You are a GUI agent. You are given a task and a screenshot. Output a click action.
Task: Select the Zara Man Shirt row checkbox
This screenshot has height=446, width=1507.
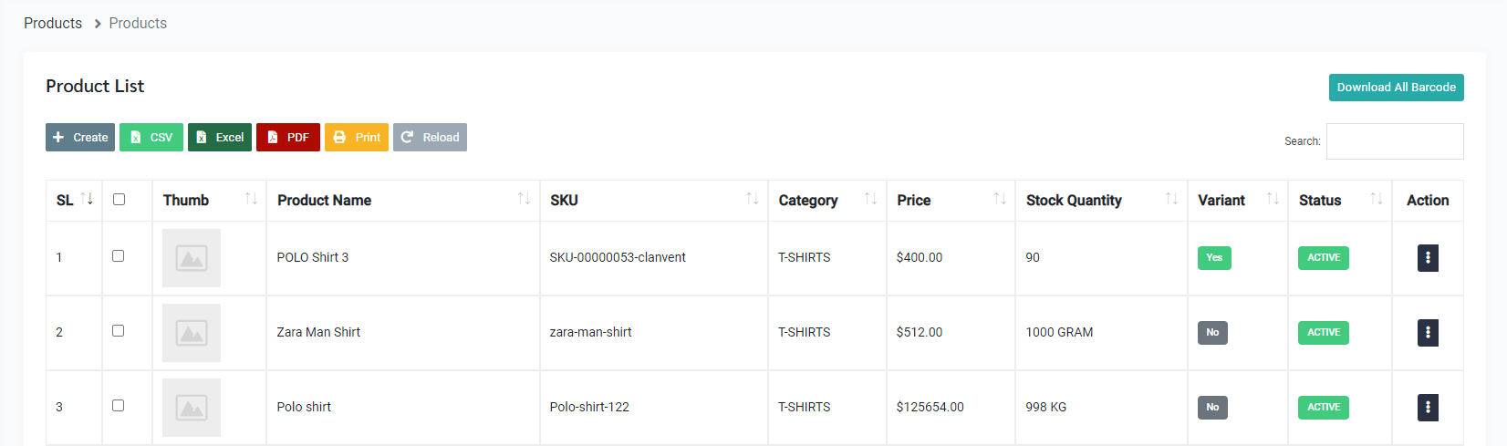tap(118, 331)
